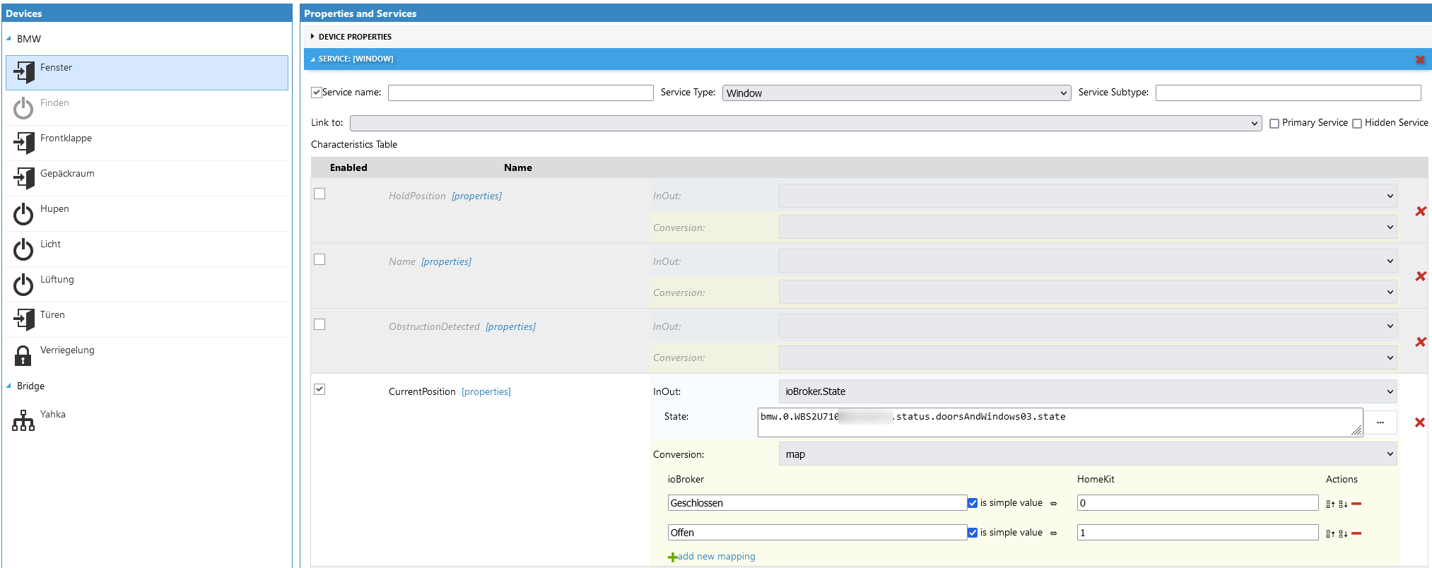Click the Service name input field
Screen dimensions: 1432x568
click(521, 93)
